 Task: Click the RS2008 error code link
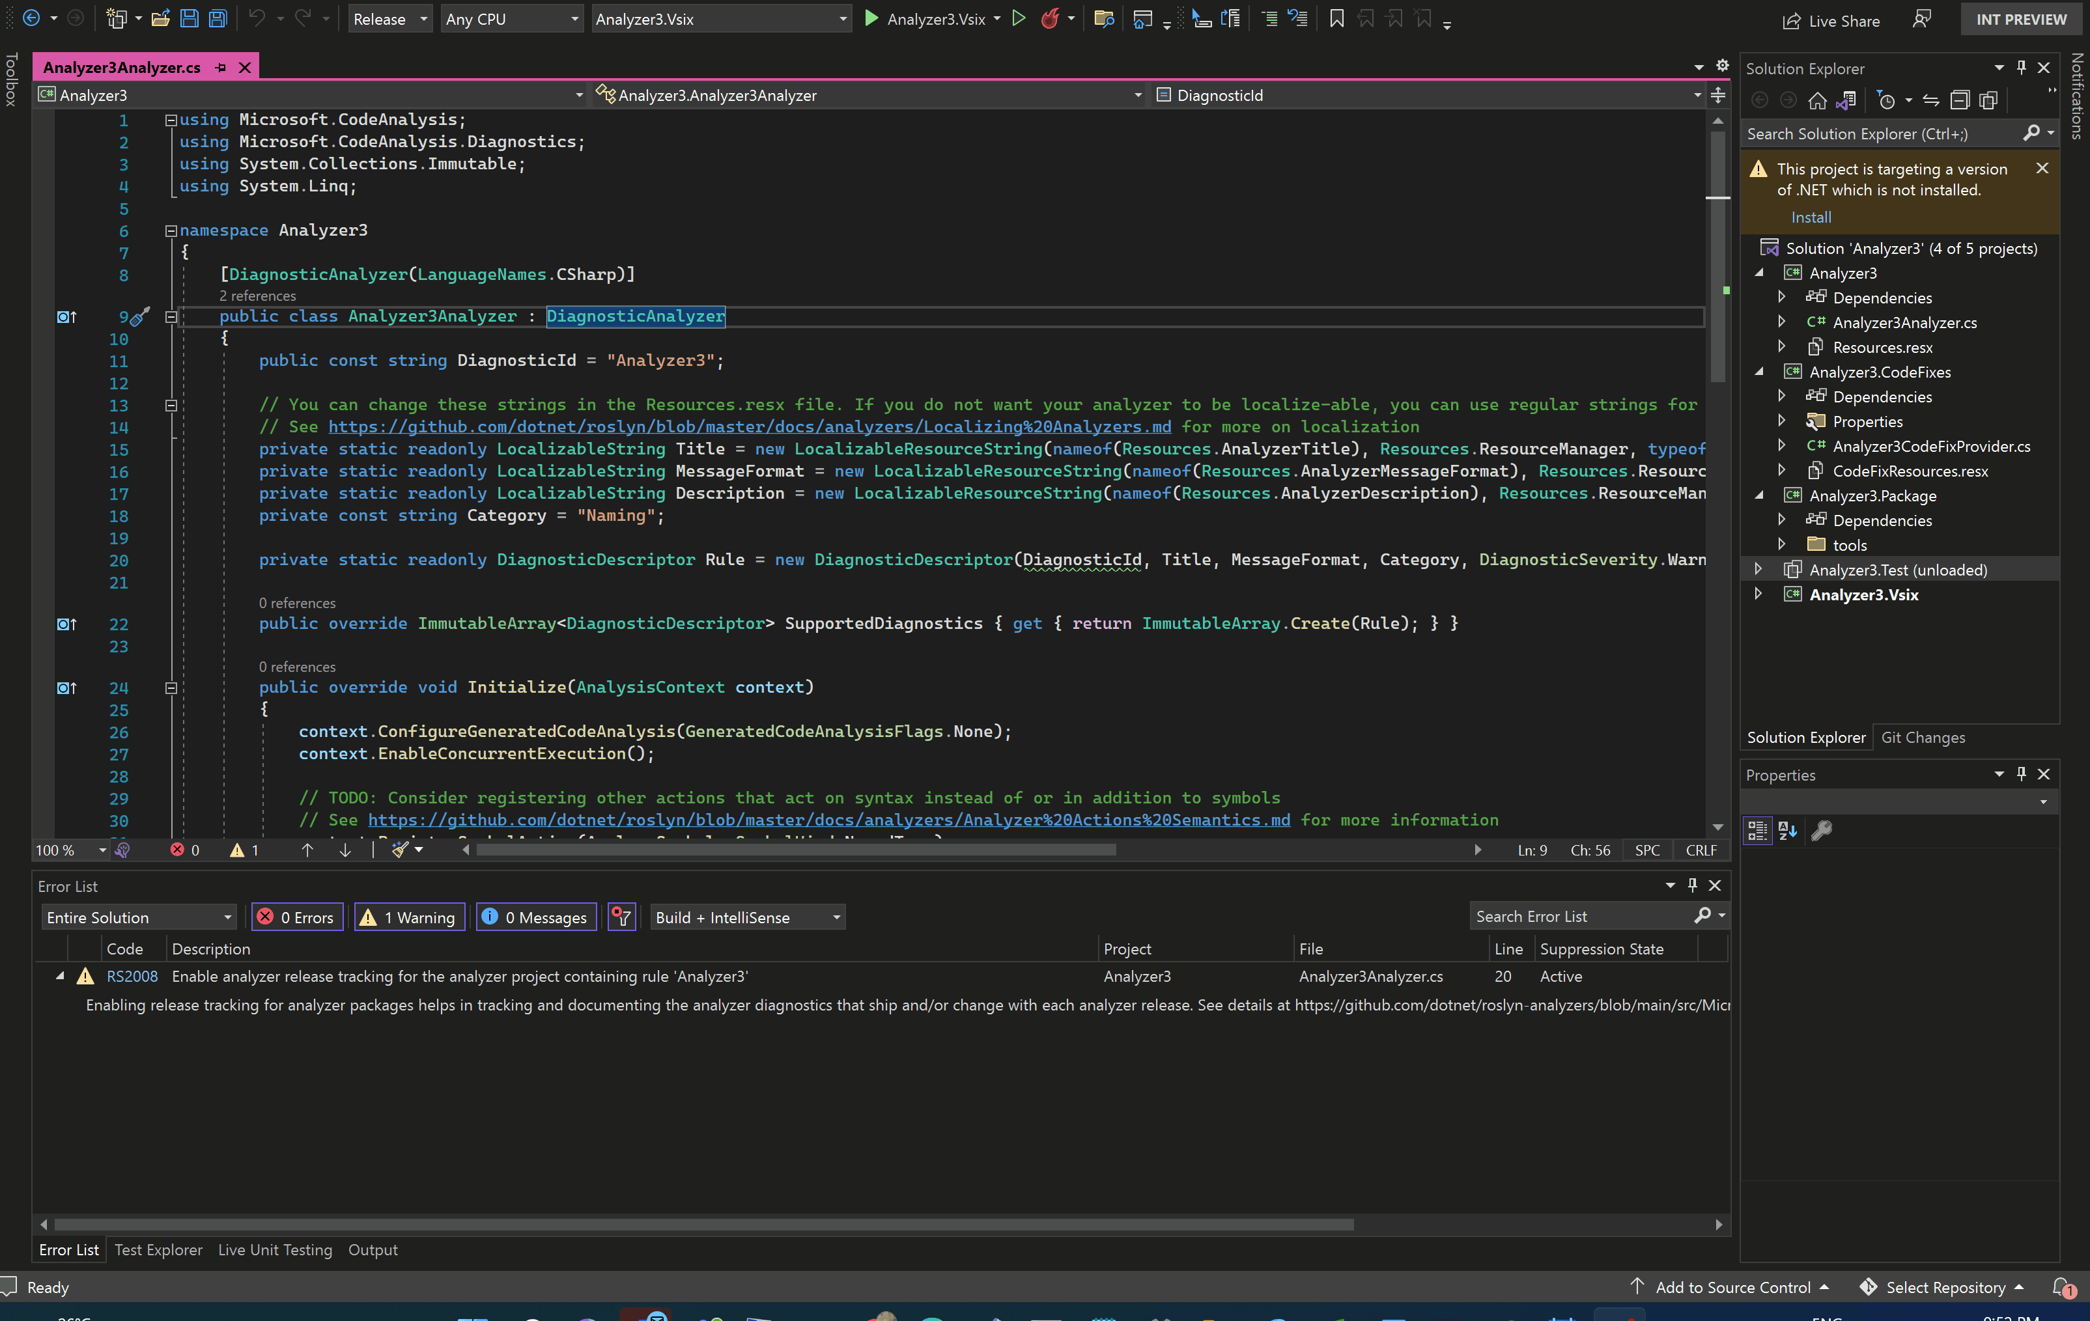pos(132,977)
